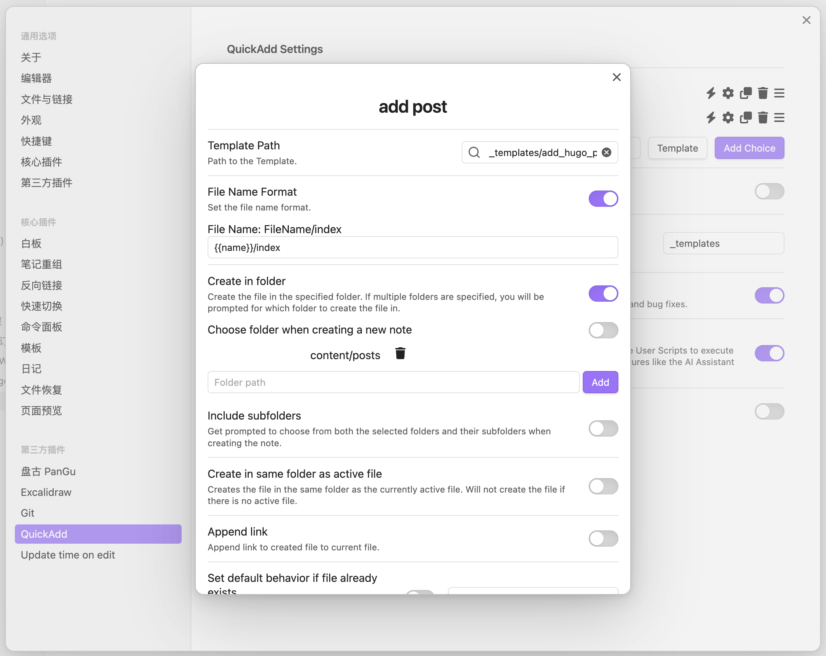Click the Folder path input field
The width and height of the screenshot is (826, 656).
pyautogui.click(x=393, y=382)
